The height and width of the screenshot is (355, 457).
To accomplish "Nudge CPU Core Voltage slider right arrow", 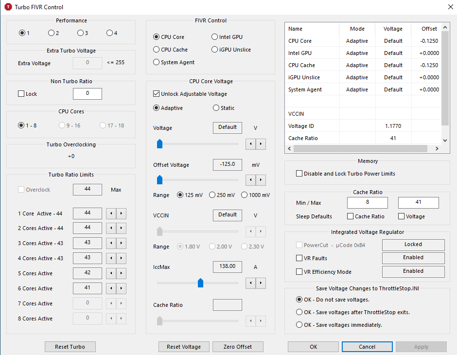I will coord(261,144).
